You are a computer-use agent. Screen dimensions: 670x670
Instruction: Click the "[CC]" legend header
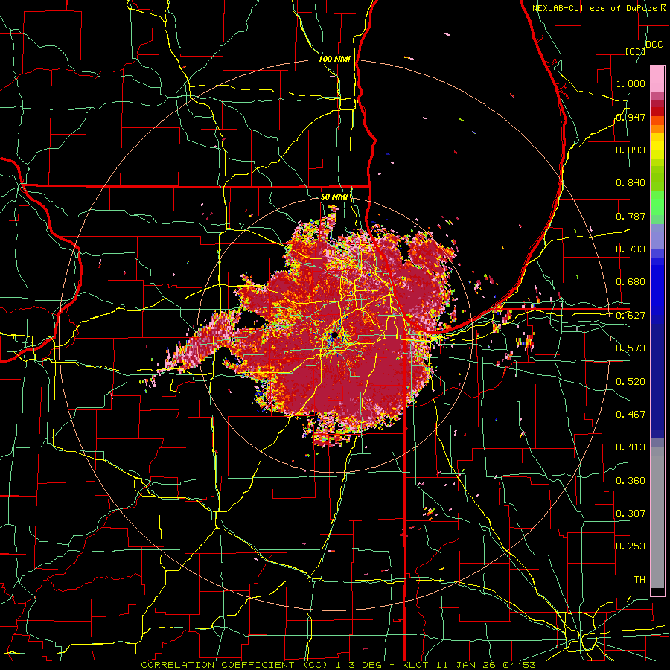pyautogui.click(x=635, y=51)
